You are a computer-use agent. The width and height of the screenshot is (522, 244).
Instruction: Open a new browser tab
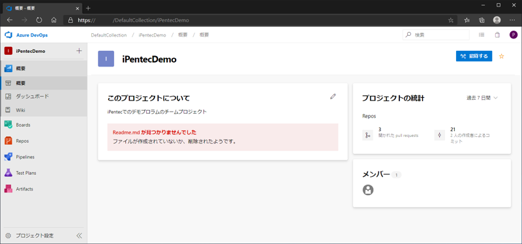tap(88, 8)
